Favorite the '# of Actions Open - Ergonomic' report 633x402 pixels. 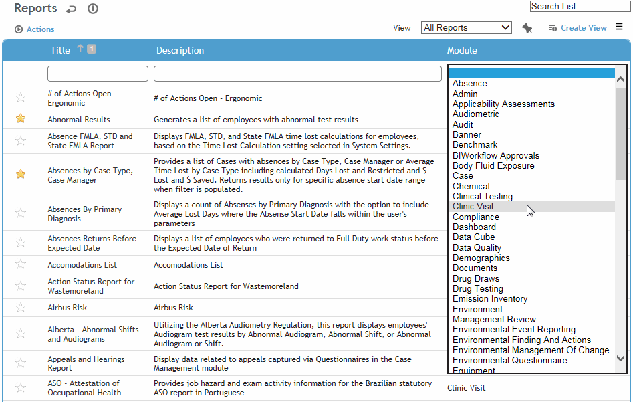pyautogui.click(x=21, y=98)
